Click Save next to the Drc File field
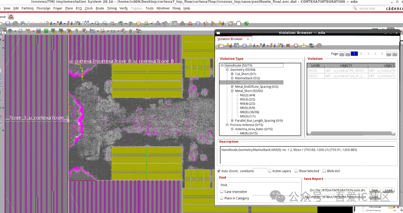 click(x=375, y=190)
